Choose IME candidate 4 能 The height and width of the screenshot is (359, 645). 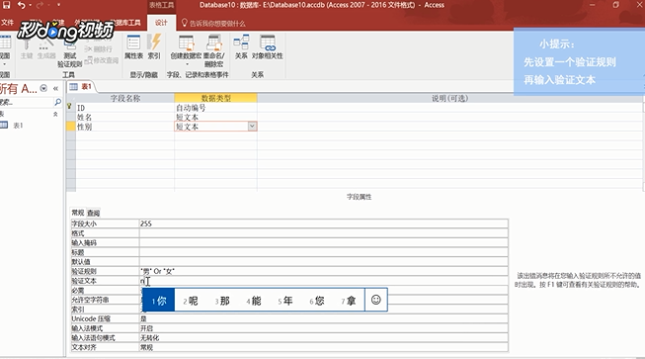pyautogui.click(x=254, y=301)
